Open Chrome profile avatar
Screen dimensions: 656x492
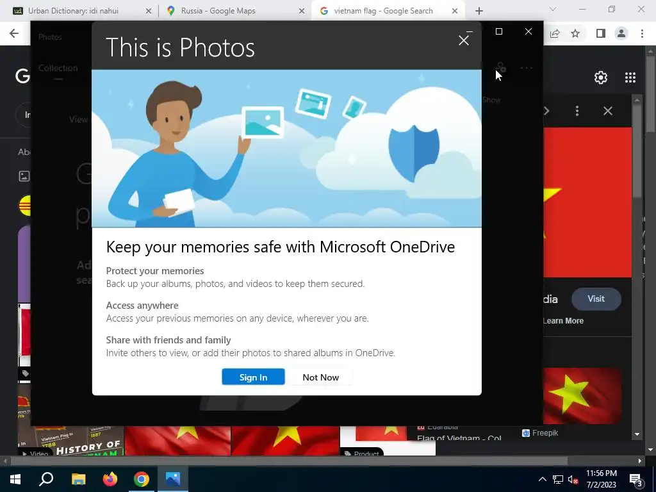coord(621,33)
